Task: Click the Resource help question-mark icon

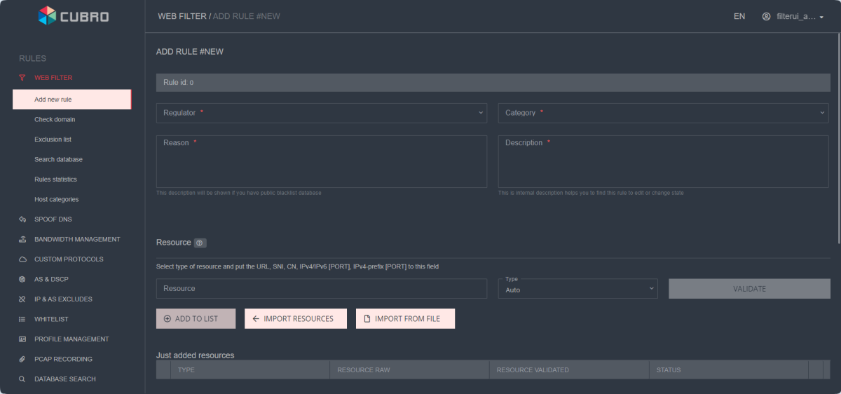Action: point(200,243)
